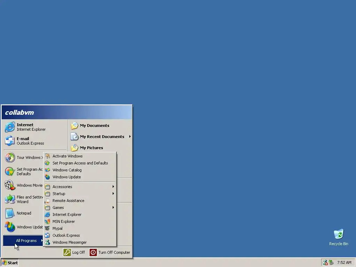Screen dimensions: 356x267
Task: Open Set Program Access pinned icon
Action: tap(10, 171)
